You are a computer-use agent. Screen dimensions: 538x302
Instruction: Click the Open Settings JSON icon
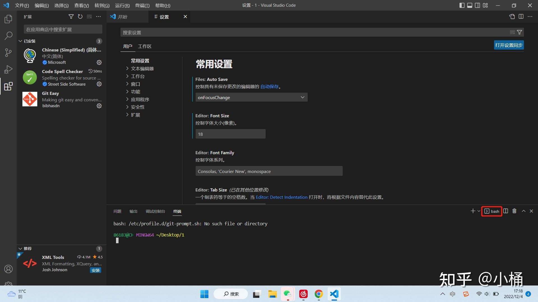point(512,17)
